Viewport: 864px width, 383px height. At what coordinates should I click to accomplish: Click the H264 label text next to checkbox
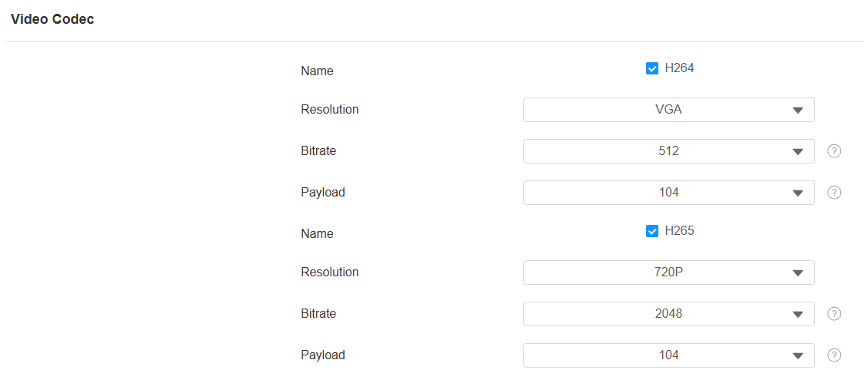[x=679, y=68]
